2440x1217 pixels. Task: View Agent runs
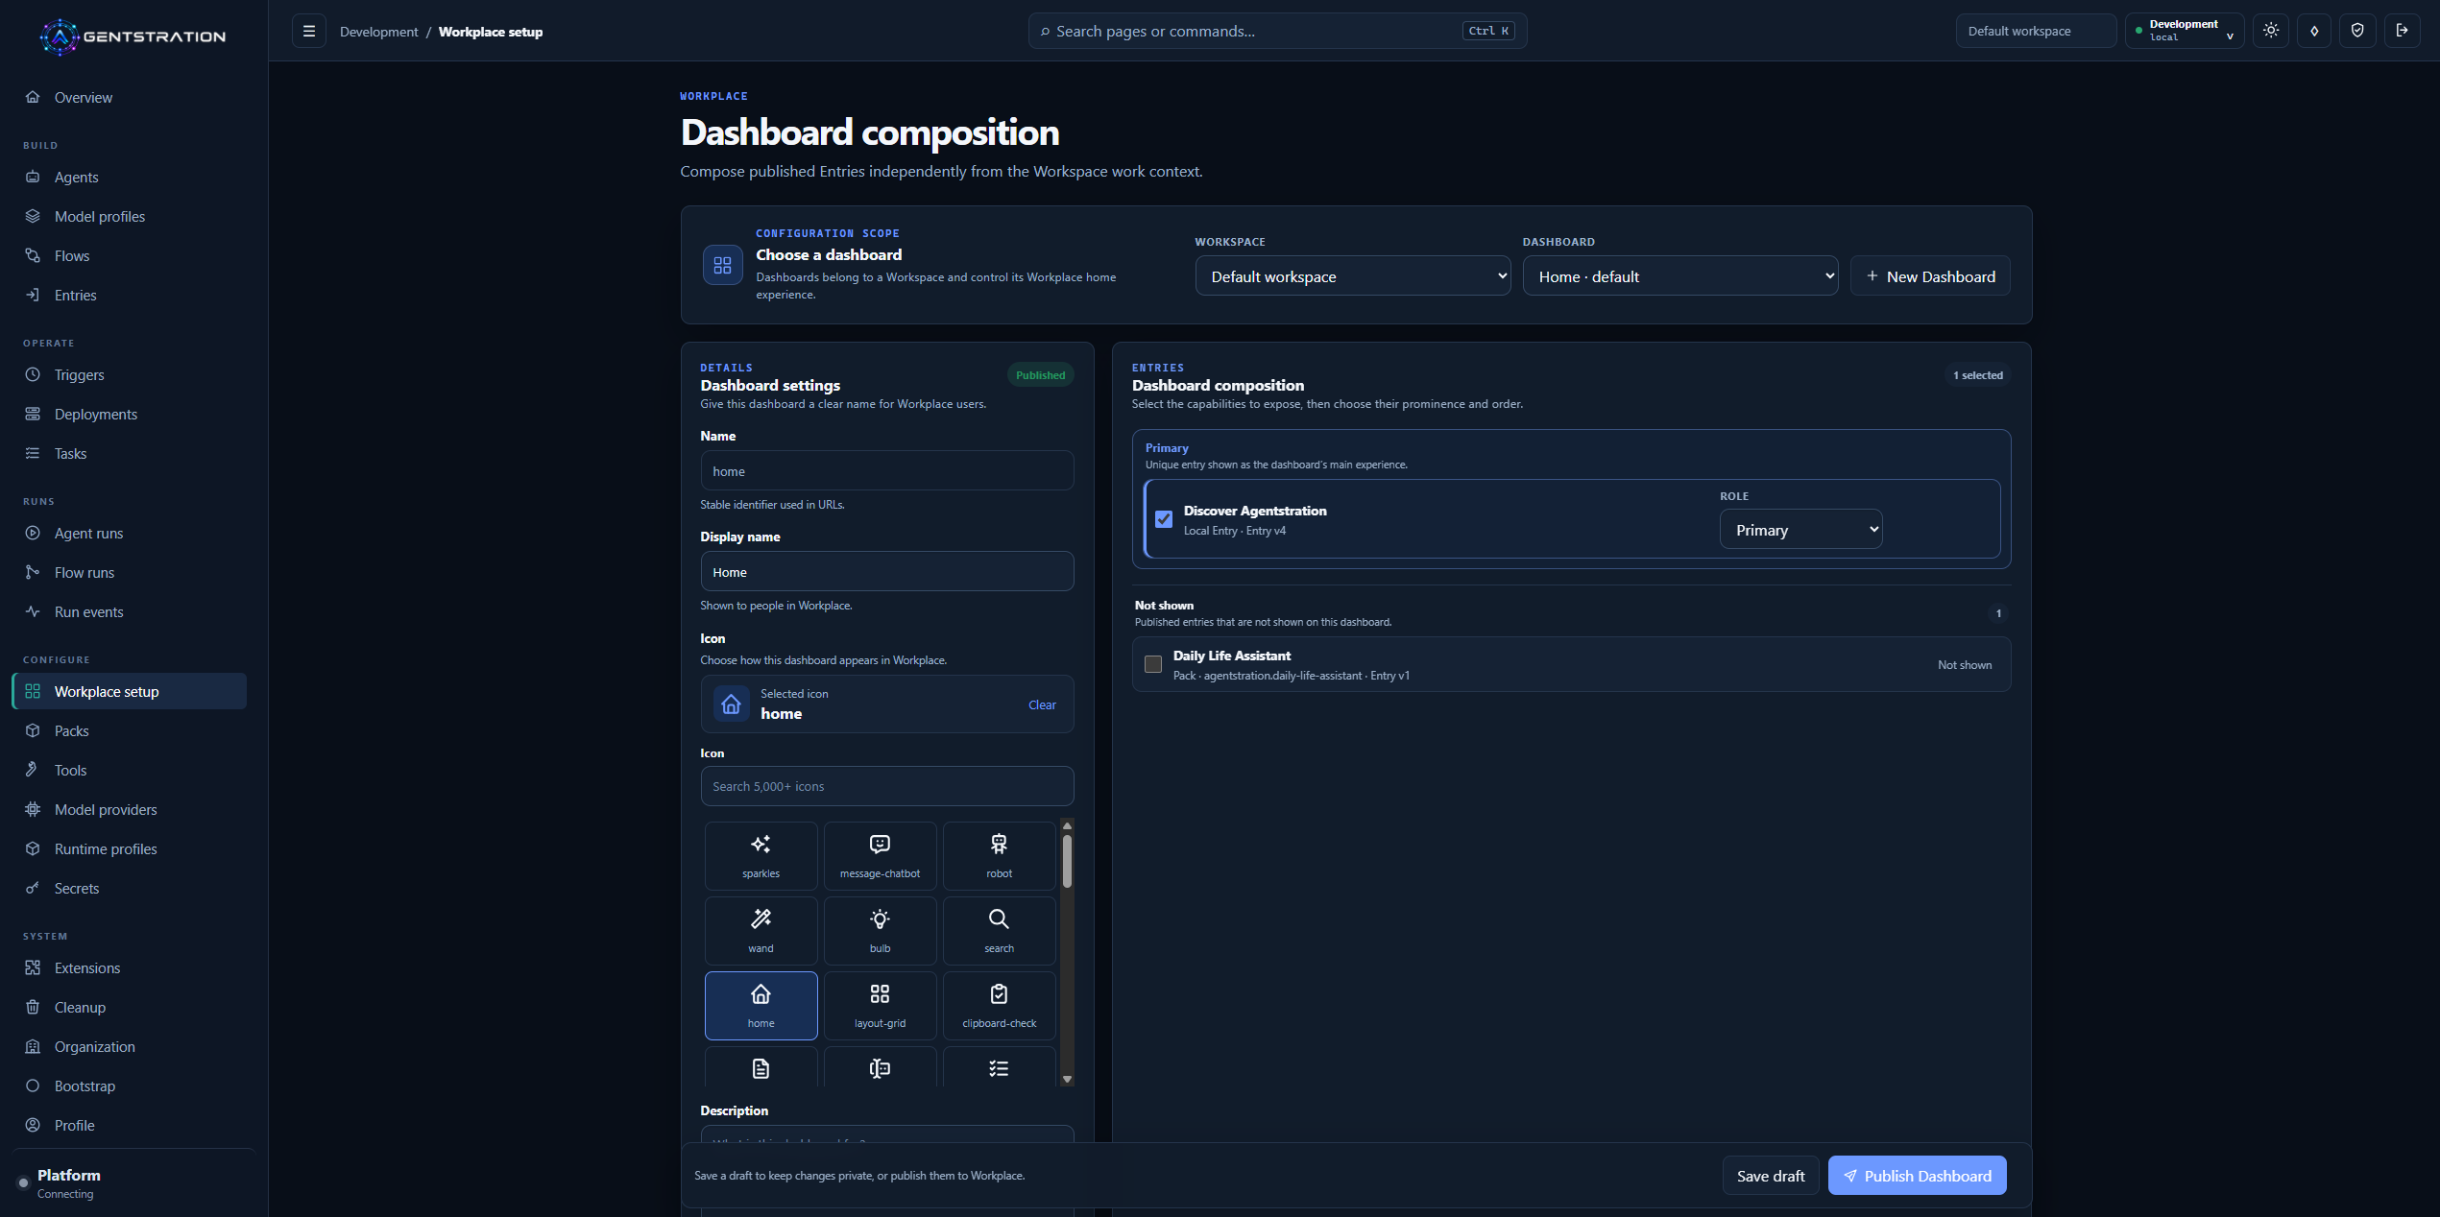point(129,533)
